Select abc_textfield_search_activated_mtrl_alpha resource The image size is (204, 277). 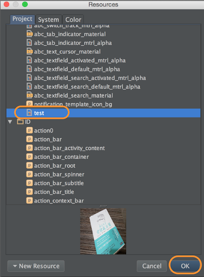tap(90, 78)
